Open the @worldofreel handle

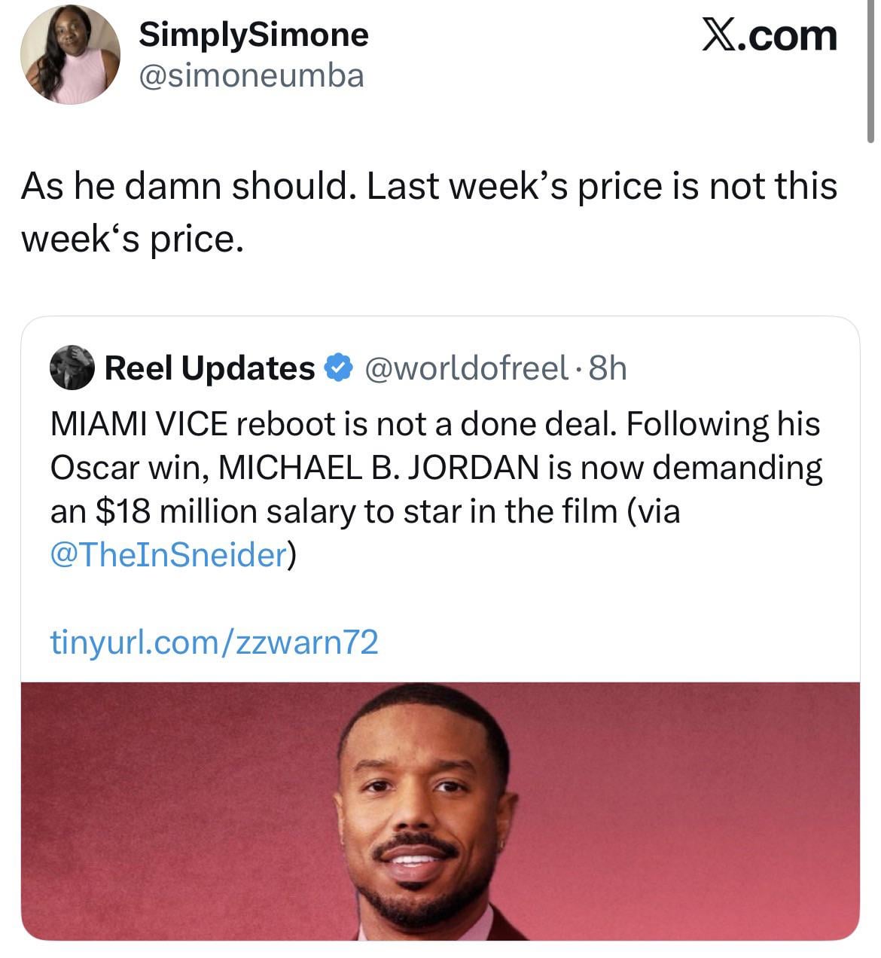(x=467, y=368)
